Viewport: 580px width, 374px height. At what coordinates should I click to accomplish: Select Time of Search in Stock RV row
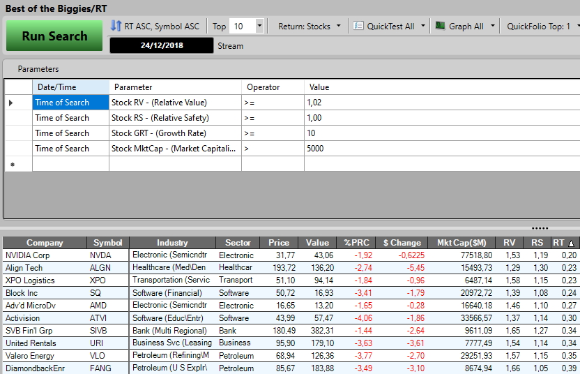coord(70,102)
